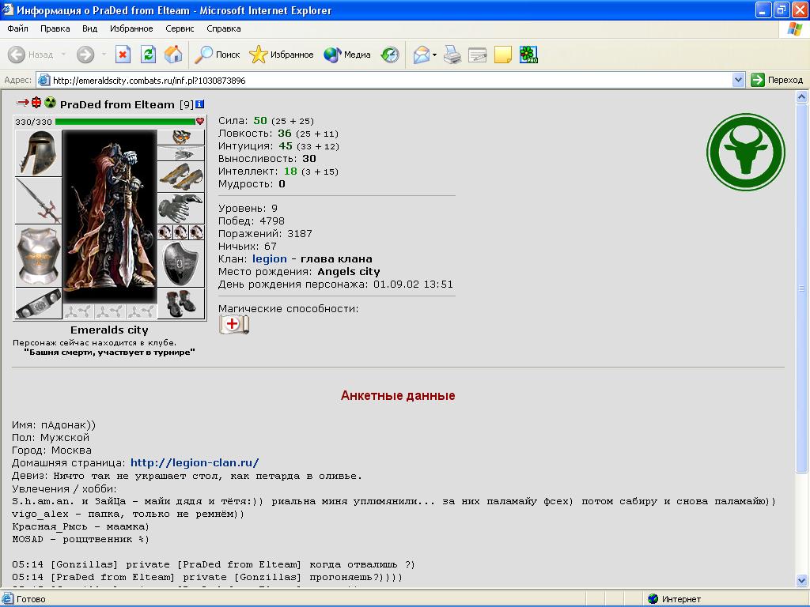Open Mail button dropdown arrow
810x607 pixels.
434,55
